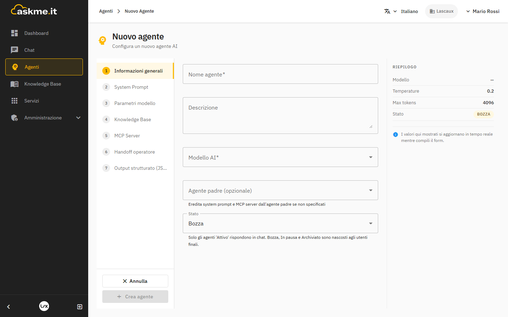Open the Modello AI dropdown
The height and width of the screenshot is (317, 508).
point(280,157)
